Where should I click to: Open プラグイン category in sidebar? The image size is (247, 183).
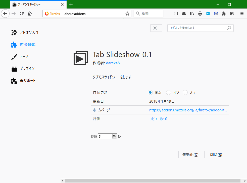(23, 69)
